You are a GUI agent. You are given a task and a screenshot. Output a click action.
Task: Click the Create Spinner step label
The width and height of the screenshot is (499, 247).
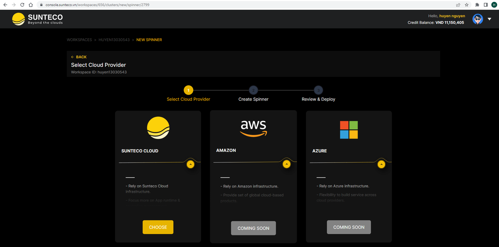[253, 99]
